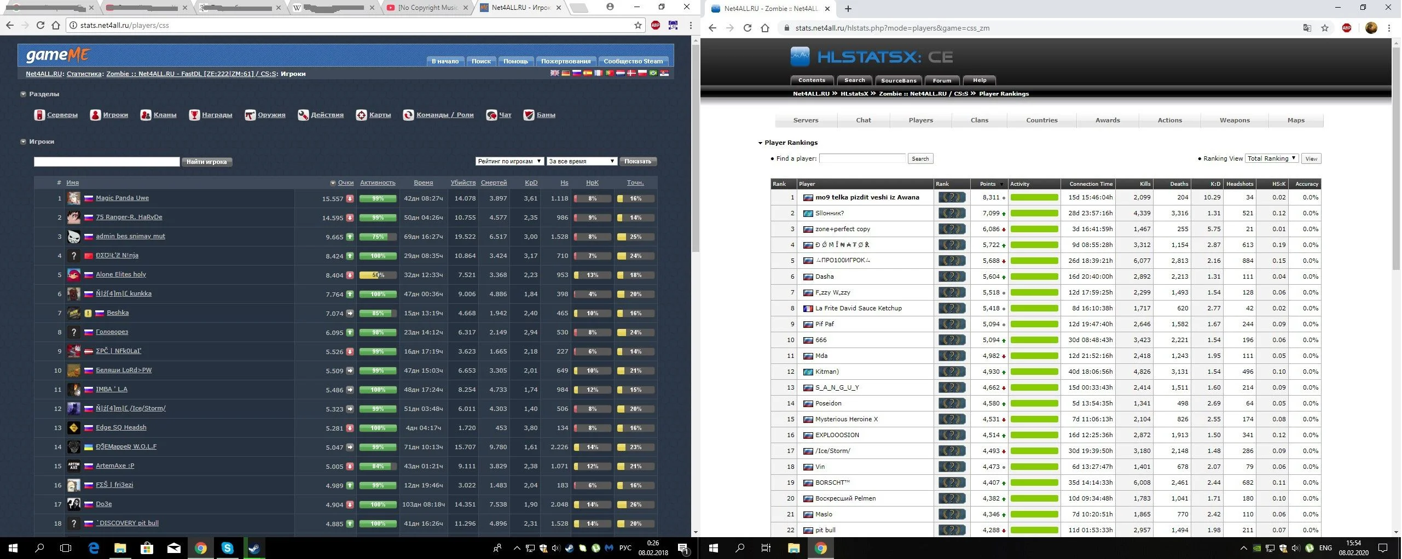This screenshot has height=559, width=1402.
Task: Click the Кланы clans icon
Action: click(x=146, y=115)
